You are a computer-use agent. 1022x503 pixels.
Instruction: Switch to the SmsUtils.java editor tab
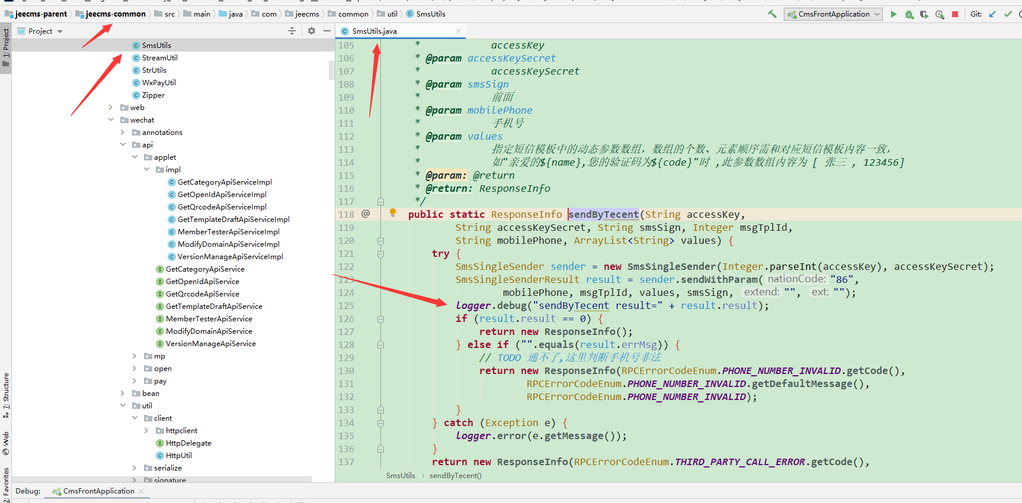(x=374, y=31)
